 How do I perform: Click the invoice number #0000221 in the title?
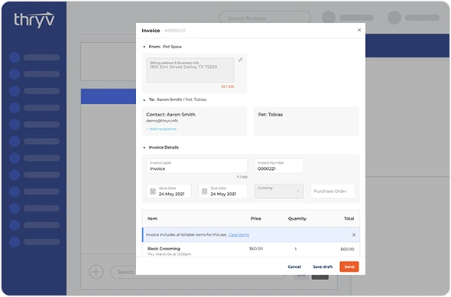tap(175, 31)
